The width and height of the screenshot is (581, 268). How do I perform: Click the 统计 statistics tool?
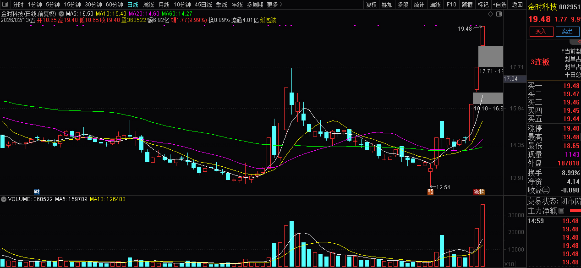[x=418, y=5]
